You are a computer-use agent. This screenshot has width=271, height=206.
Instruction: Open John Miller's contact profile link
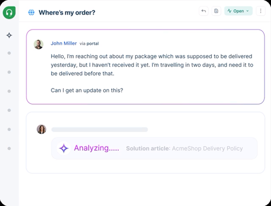pyautogui.click(x=64, y=43)
